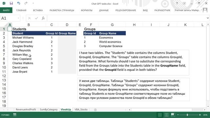
Task: Click the Michael Williams cell
Action: [x=29, y=38]
